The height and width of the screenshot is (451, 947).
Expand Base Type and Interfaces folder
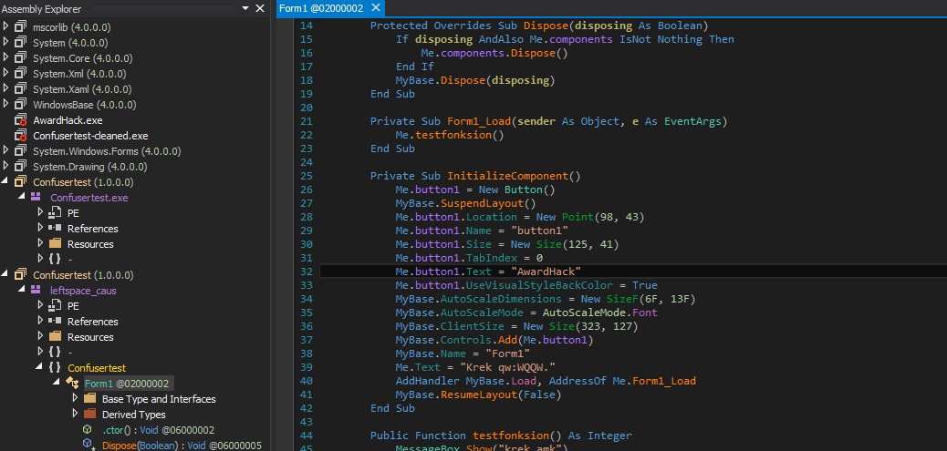coord(75,398)
